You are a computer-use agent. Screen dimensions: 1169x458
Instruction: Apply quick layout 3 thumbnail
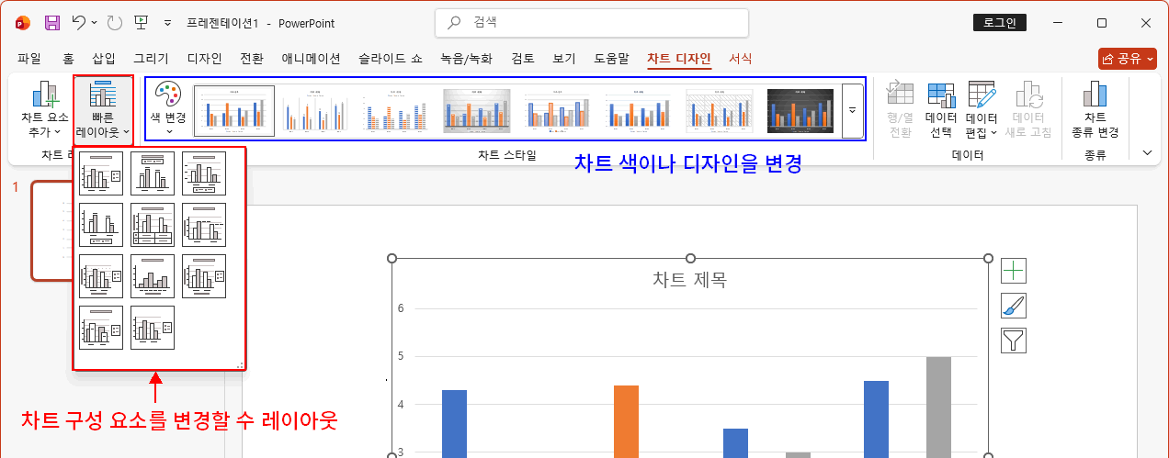coord(204,173)
